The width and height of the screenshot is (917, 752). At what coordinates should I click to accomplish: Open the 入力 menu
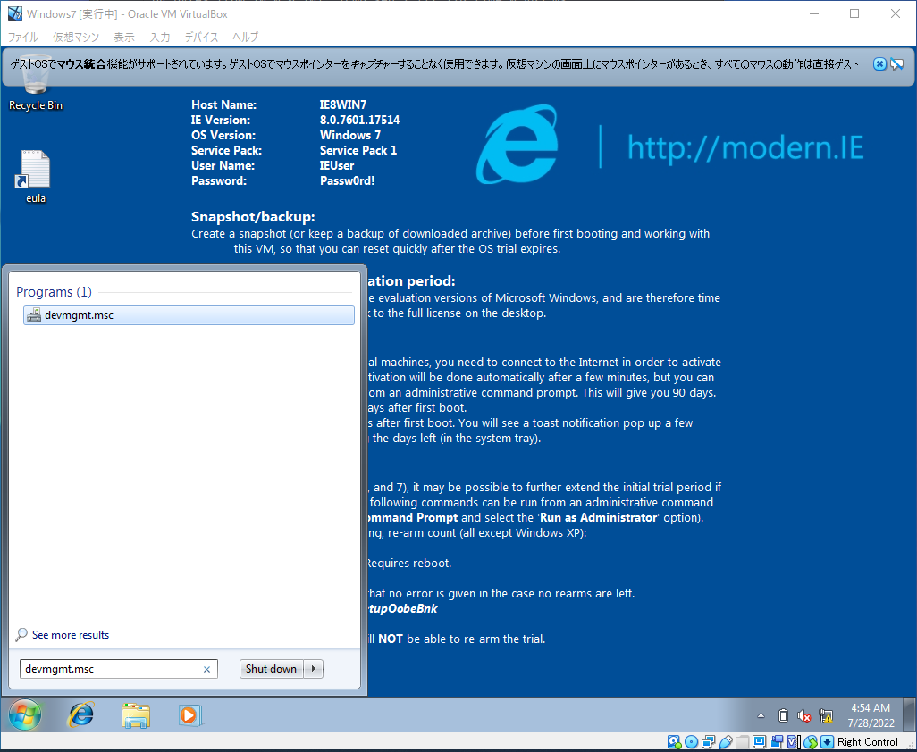point(160,37)
